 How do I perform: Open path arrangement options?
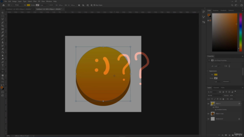tap(87, 5)
